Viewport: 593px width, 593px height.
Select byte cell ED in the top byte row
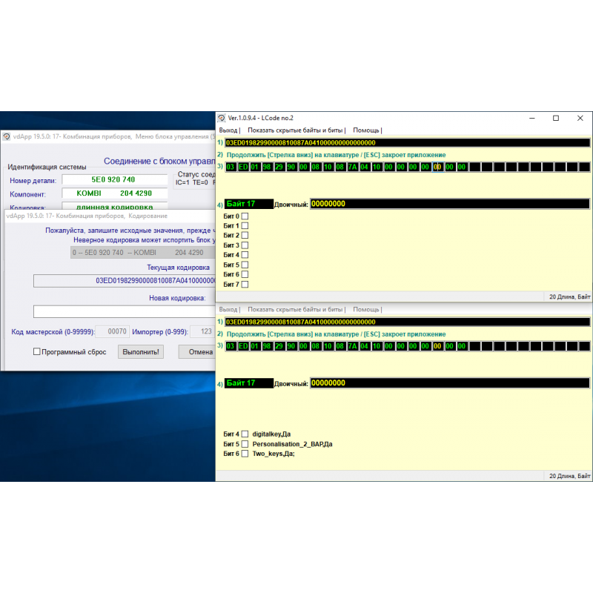243,167
